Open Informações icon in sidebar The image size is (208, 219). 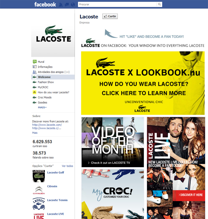pyautogui.click(x=35, y=67)
